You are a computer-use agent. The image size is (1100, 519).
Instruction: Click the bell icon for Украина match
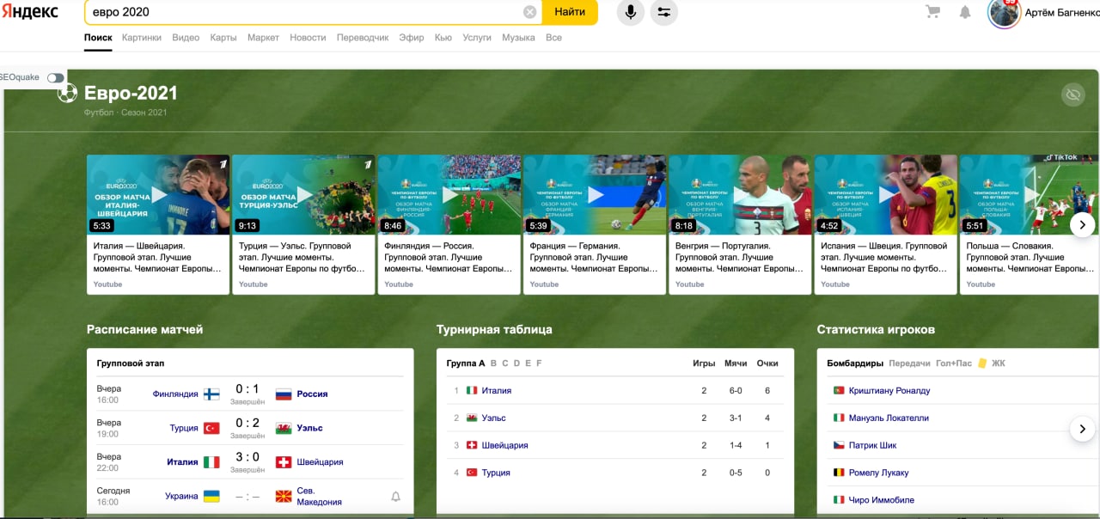395,497
